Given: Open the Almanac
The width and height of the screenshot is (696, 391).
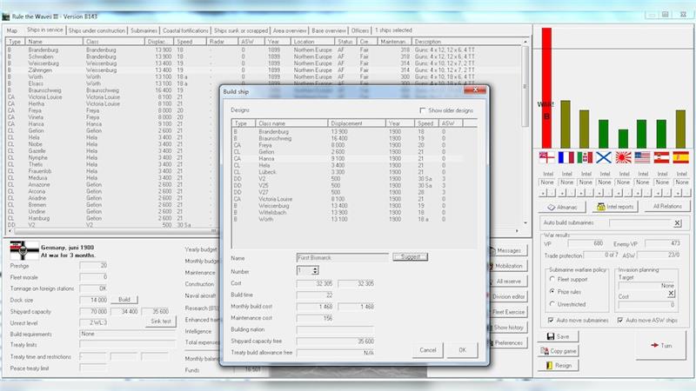Looking at the screenshot, I should pyautogui.click(x=562, y=207).
